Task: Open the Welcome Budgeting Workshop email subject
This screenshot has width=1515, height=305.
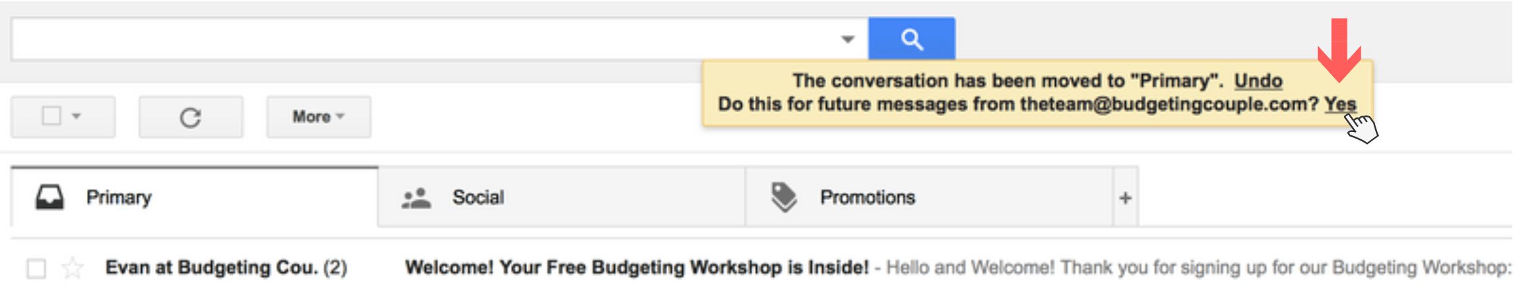Action: pyautogui.click(x=637, y=267)
